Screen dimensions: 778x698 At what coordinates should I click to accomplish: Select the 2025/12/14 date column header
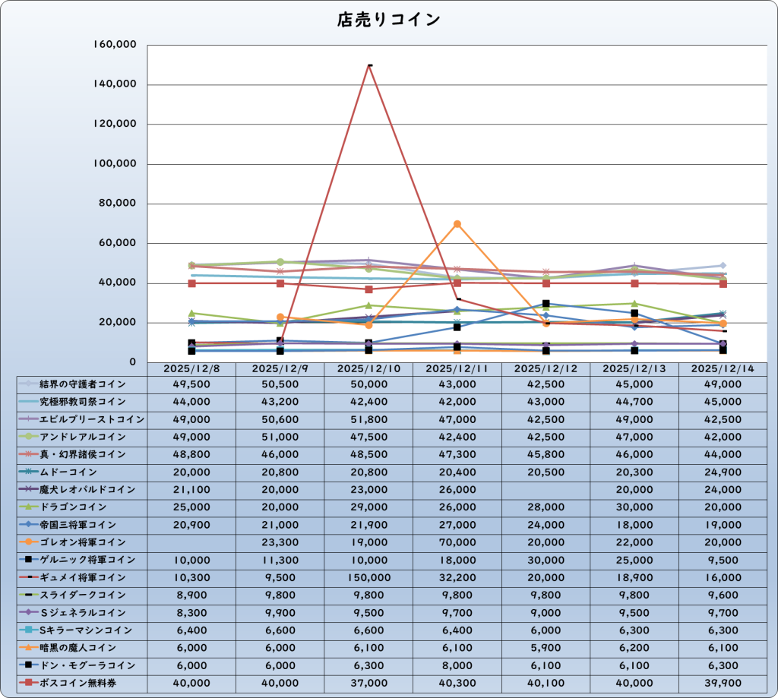[723, 368]
